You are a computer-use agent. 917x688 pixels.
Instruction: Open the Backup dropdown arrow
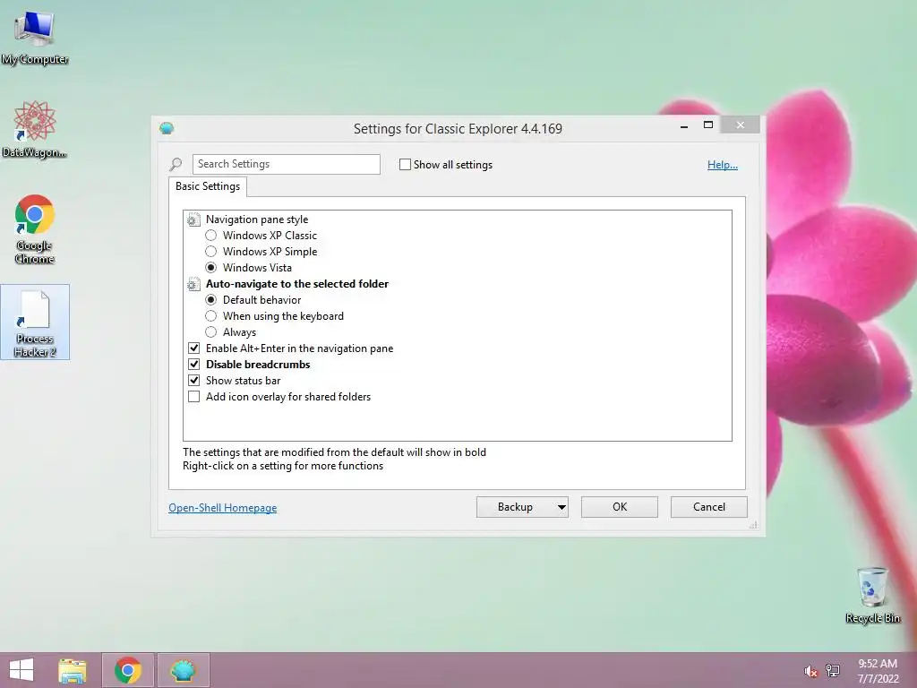(x=561, y=507)
